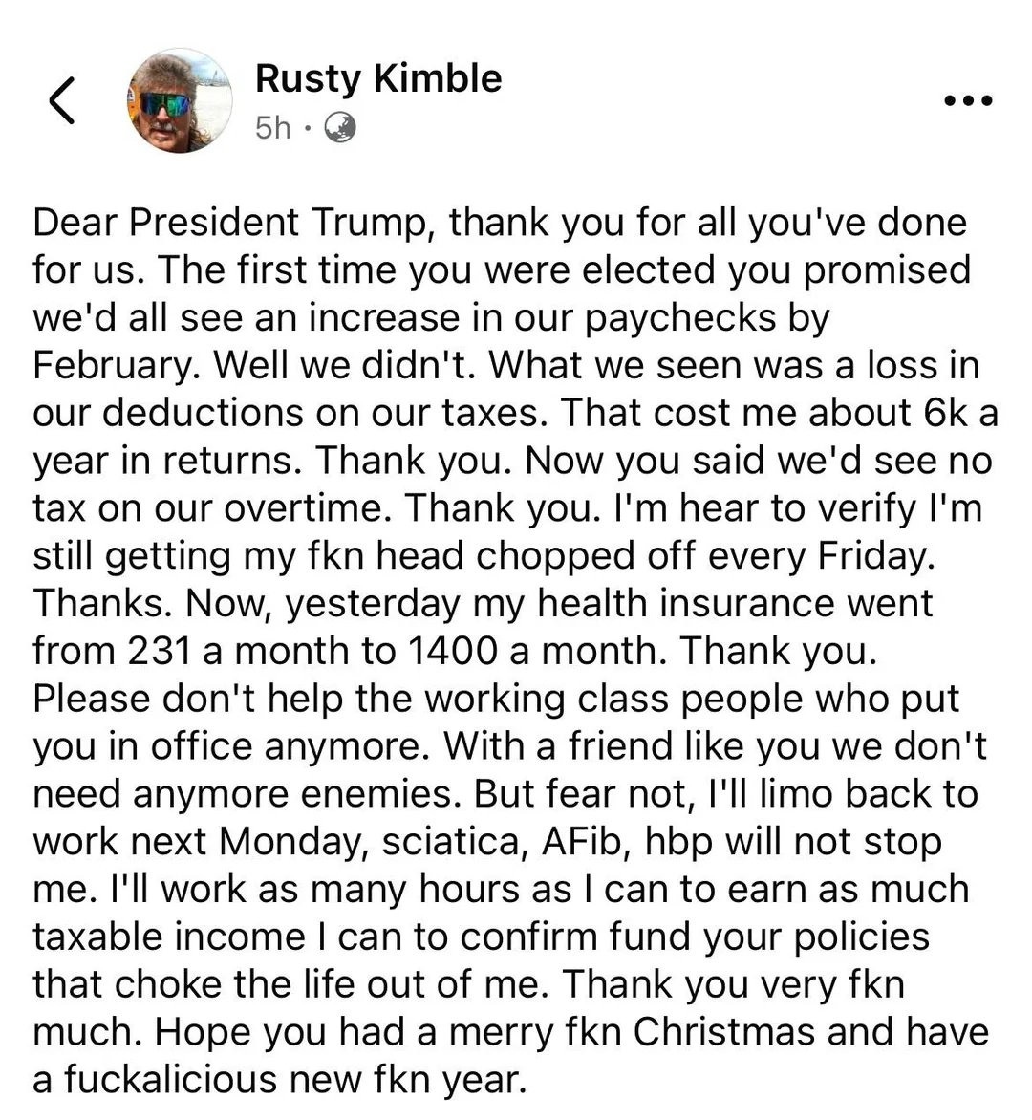This screenshot has width=1032, height=1120.
Task: Click the globe public-audience icon
Action: [340, 129]
